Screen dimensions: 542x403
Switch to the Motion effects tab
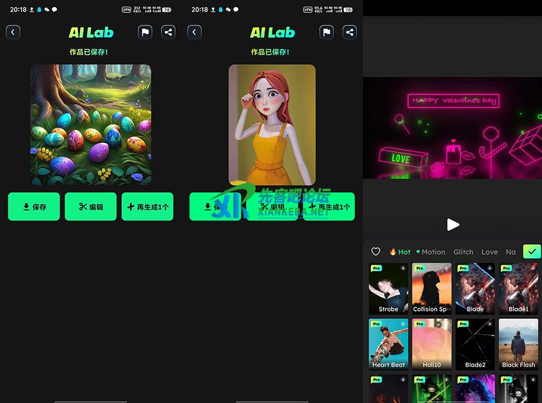click(x=431, y=252)
